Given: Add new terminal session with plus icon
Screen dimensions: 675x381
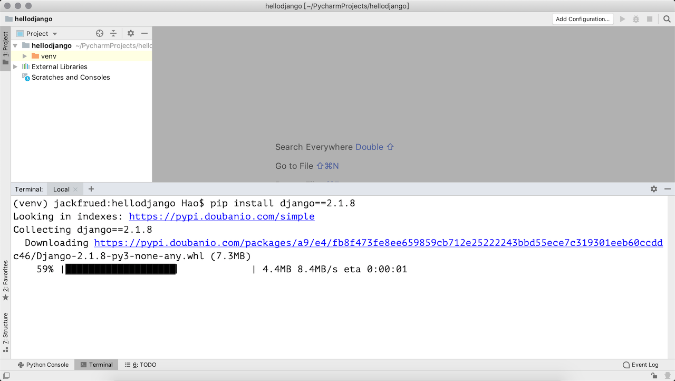Looking at the screenshot, I should (x=91, y=189).
